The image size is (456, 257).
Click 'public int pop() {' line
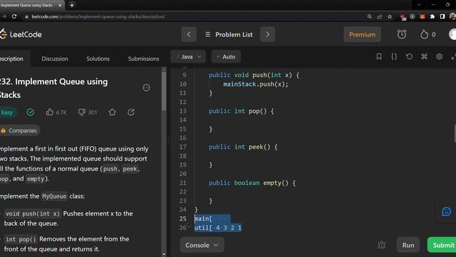[x=241, y=111]
